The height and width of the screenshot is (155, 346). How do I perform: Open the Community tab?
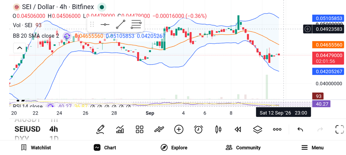[243, 148]
